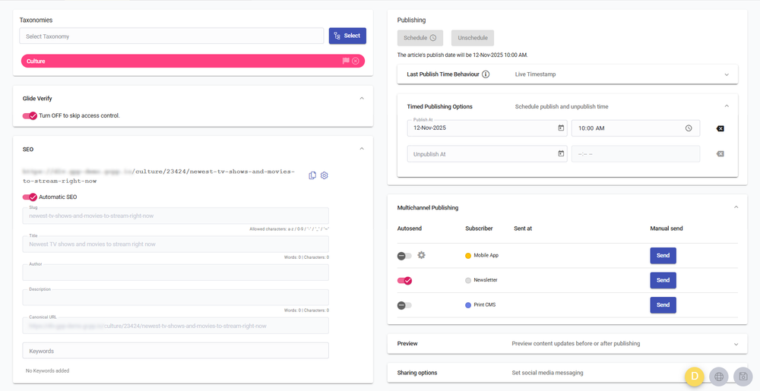Image resolution: width=760 pixels, height=391 pixels.
Task: Click the Unschedule button
Action: point(473,38)
